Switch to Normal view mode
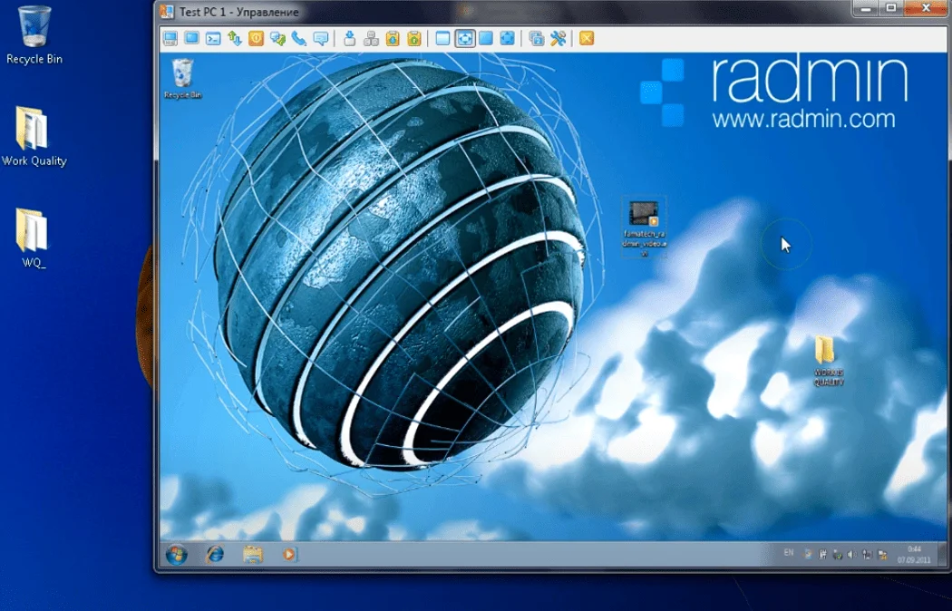The height and width of the screenshot is (611, 952). [x=442, y=39]
